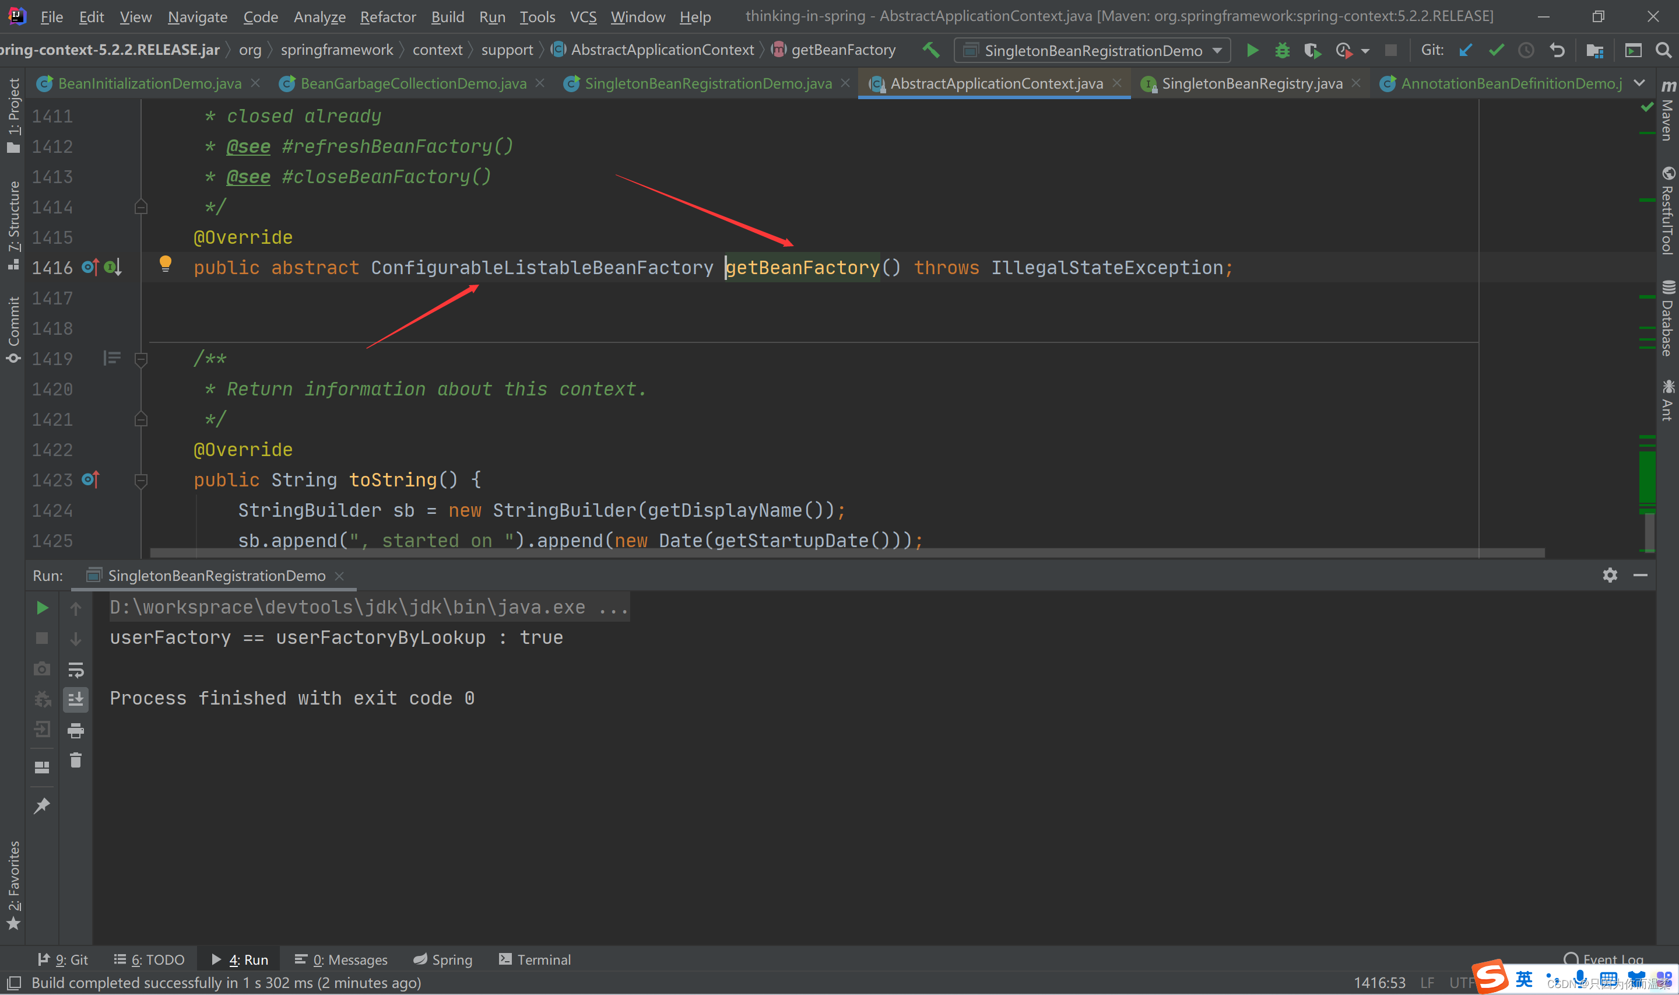Run SingleBeanRegistrationDemo with green play icon
This screenshot has height=995, width=1679.
point(1252,50)
